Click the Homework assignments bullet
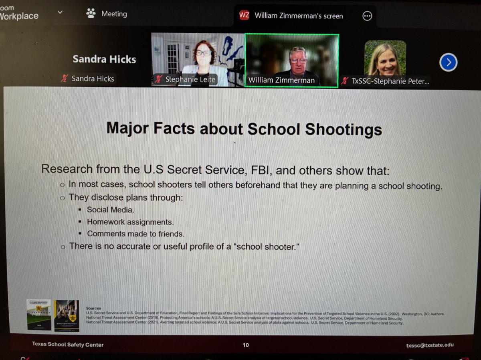This screenshot has height=360, width=481. pos(130,222)
